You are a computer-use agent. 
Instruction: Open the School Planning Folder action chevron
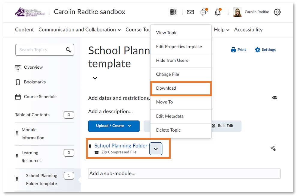point(156,148)
